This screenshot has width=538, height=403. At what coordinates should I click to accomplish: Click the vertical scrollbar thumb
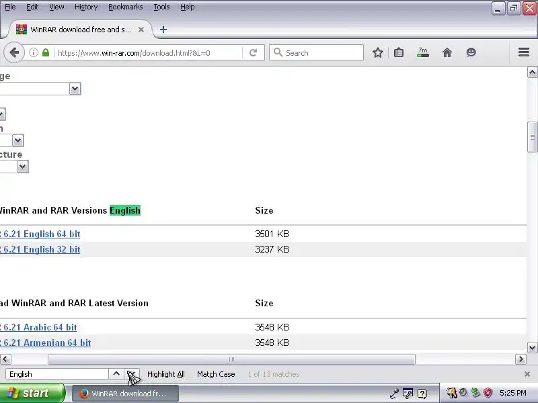point(532,137)
